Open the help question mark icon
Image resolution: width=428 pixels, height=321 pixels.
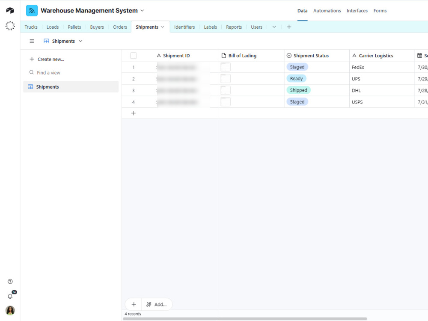point(10,282)
